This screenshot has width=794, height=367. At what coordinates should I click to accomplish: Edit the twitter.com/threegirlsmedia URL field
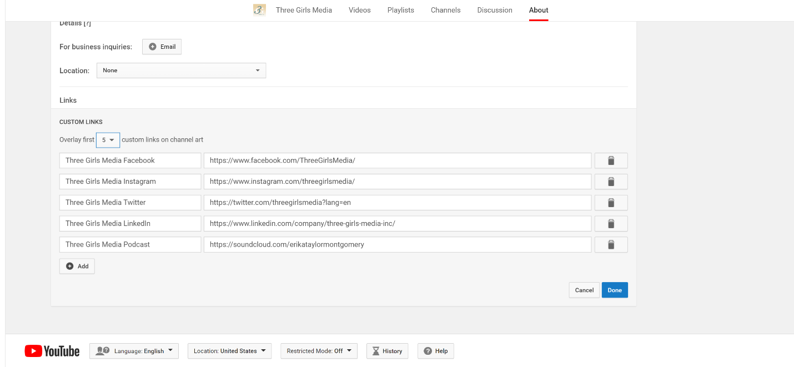(398, 203)
